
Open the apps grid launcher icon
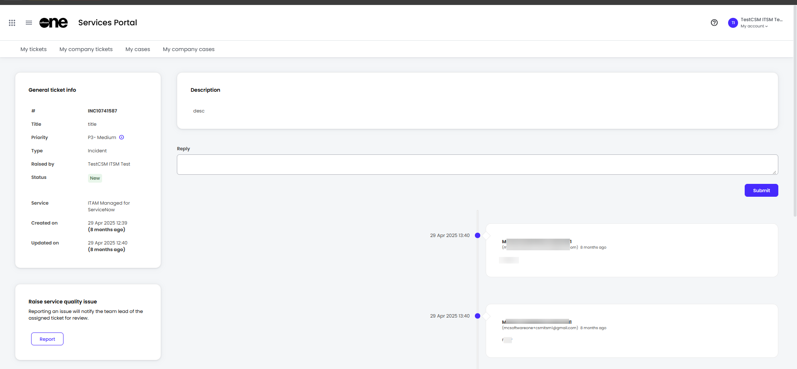pos(12,23)
